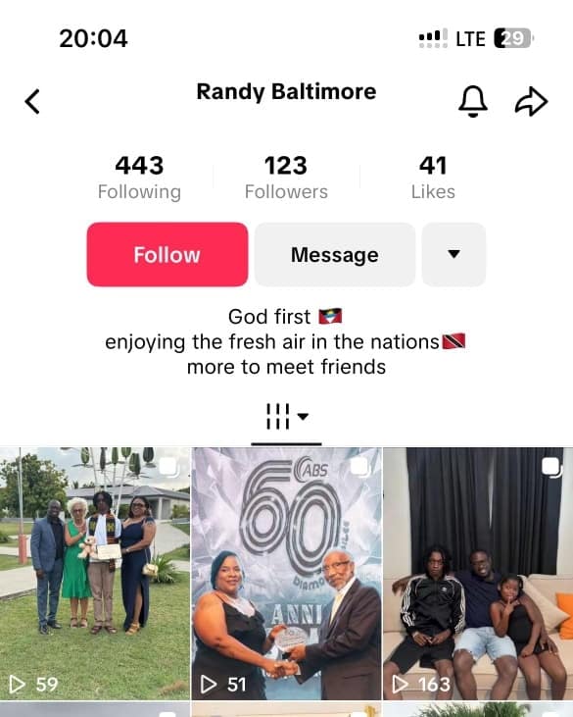Open Message to Randy Baltimore
573x717 pixels.
[x=335, y=255]
